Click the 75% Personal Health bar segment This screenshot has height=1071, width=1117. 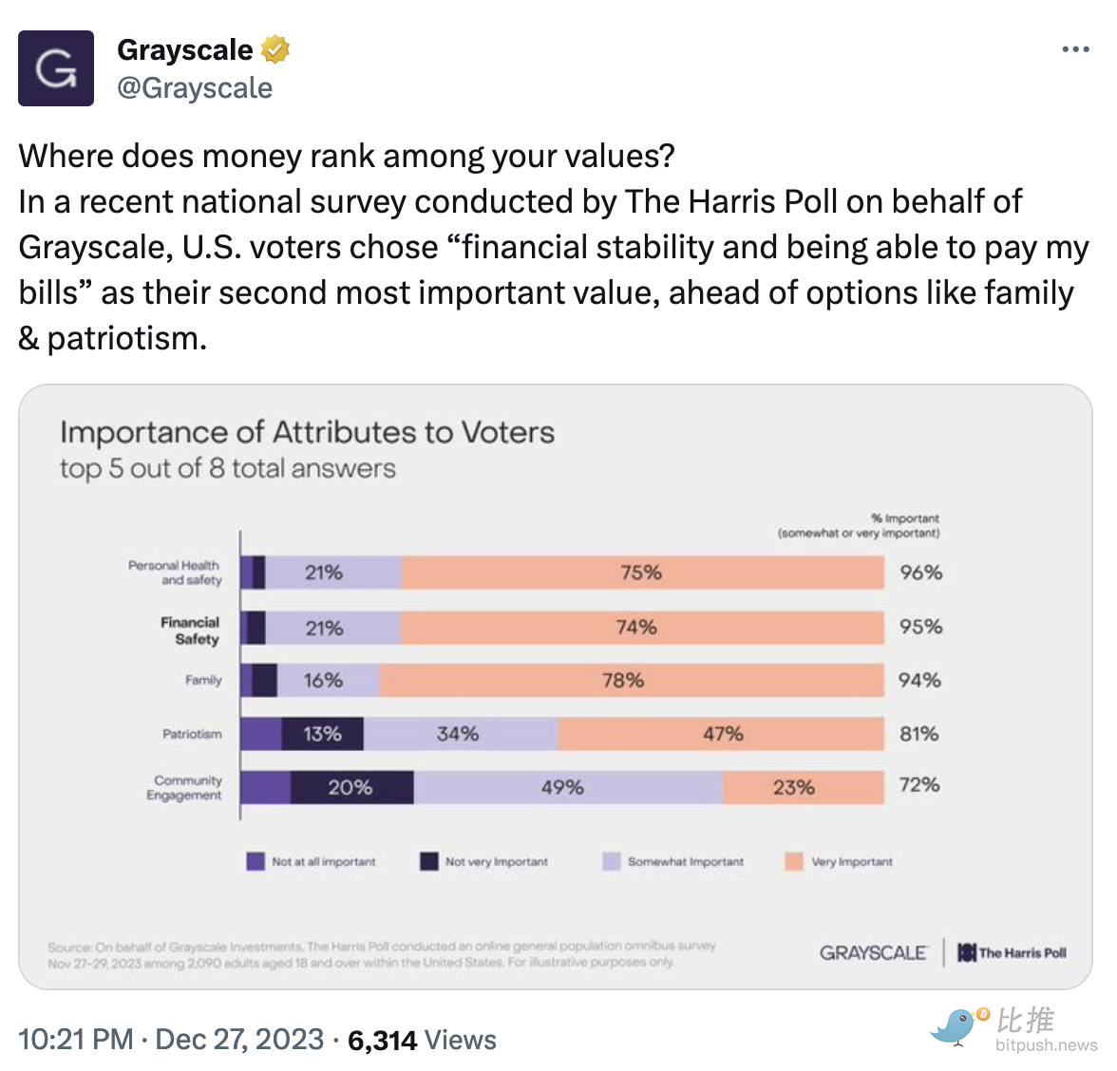pos(642,573)
